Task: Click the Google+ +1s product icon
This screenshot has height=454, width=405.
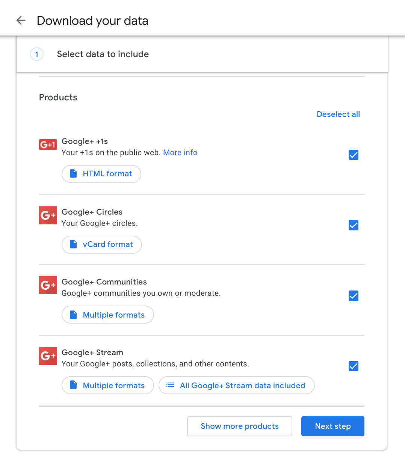Action: pyautogui.click(x=48, y=144)
